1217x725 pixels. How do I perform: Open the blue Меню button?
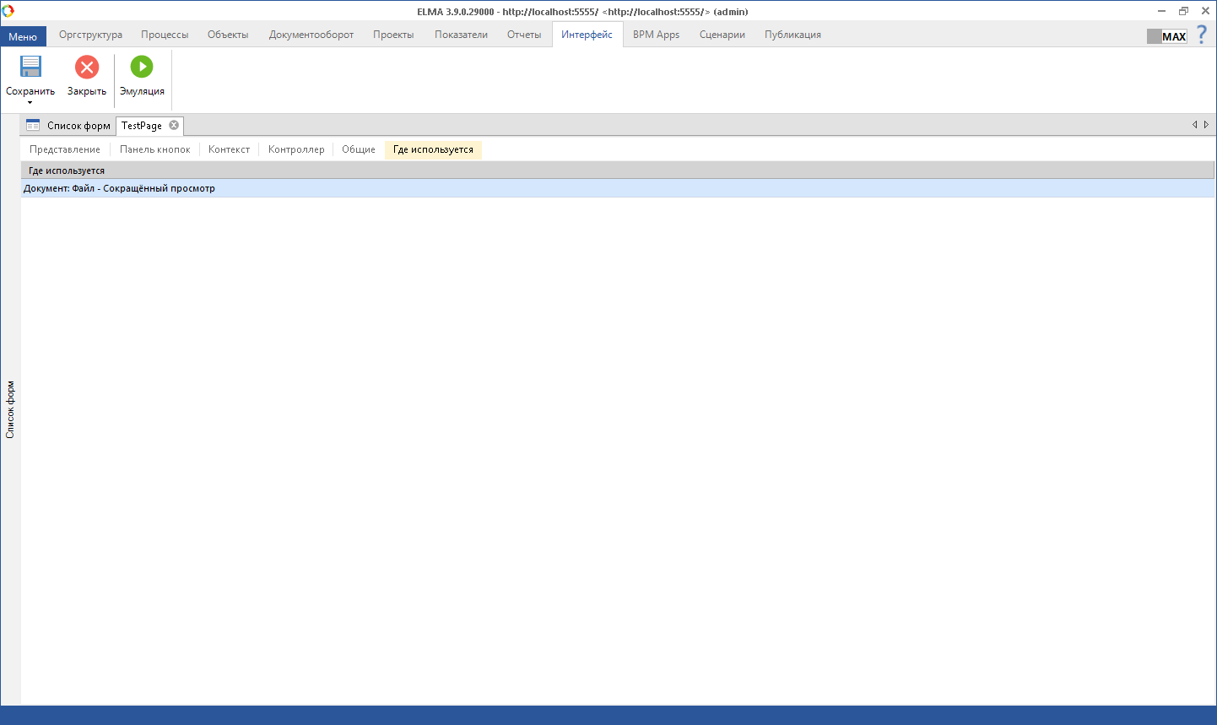coord(23,36)
